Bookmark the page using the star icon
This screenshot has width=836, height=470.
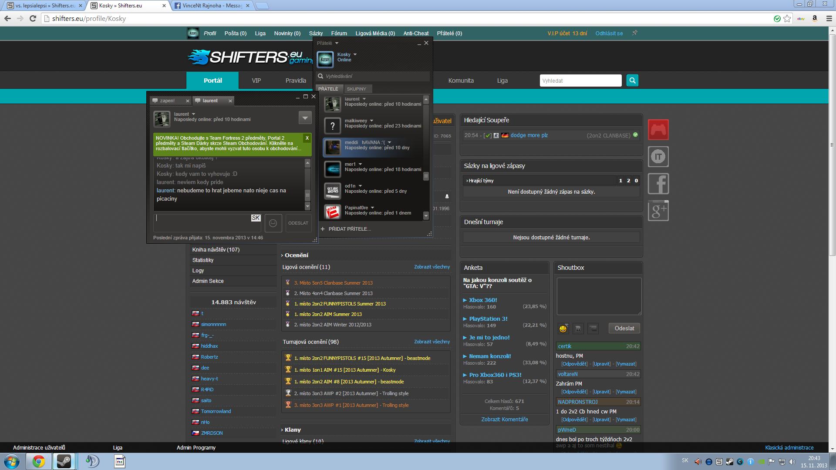pyautogui.click(x=787, y=18)
